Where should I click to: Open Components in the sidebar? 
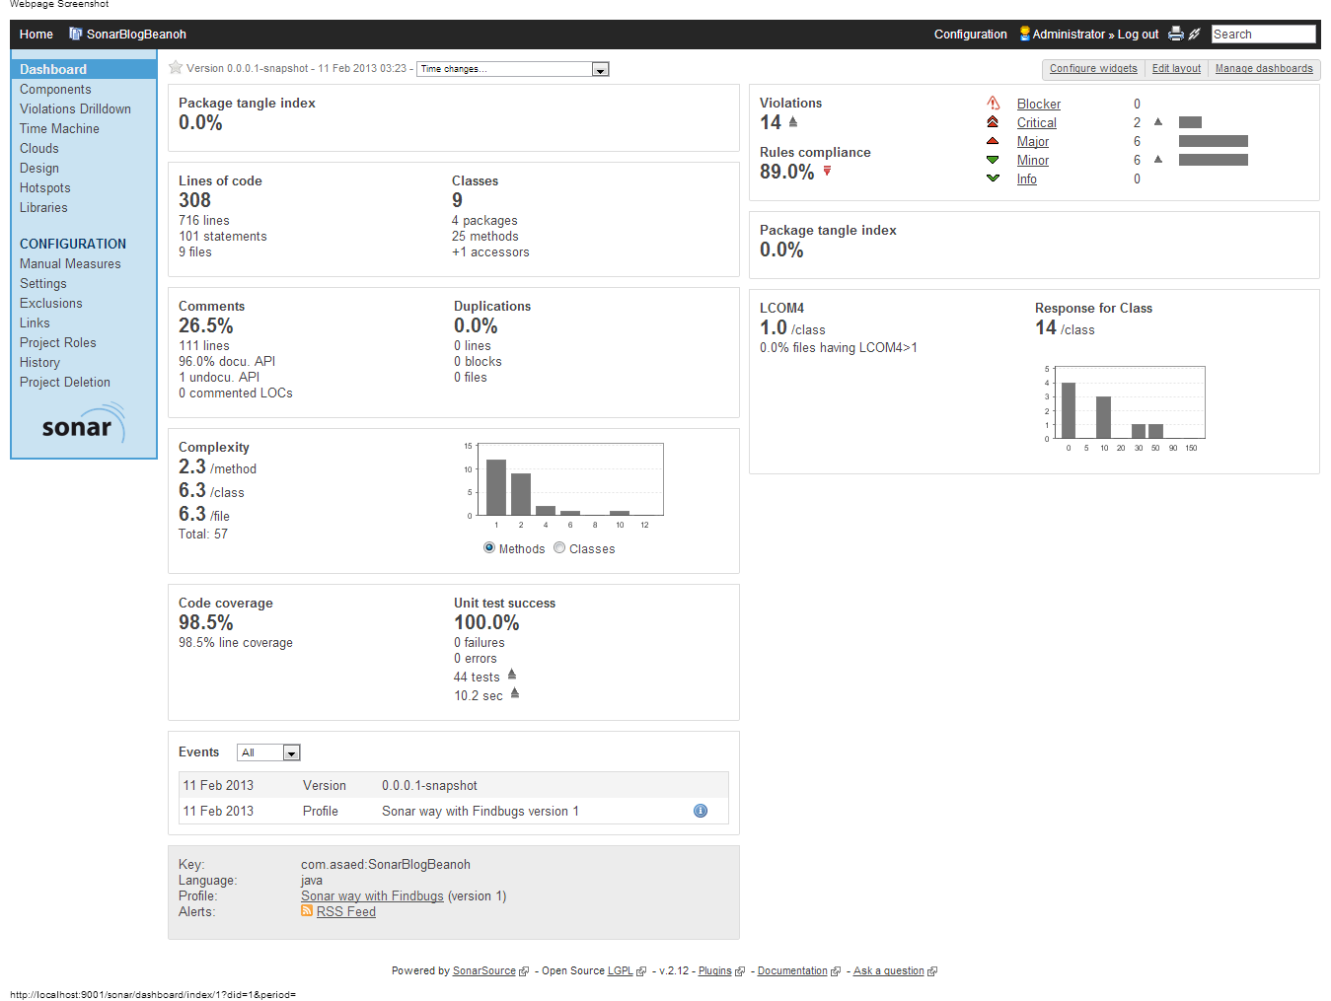(x=55, y=89)
